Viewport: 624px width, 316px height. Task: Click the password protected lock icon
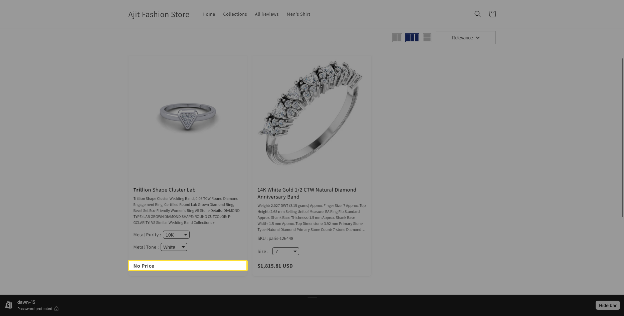(56, 309)
